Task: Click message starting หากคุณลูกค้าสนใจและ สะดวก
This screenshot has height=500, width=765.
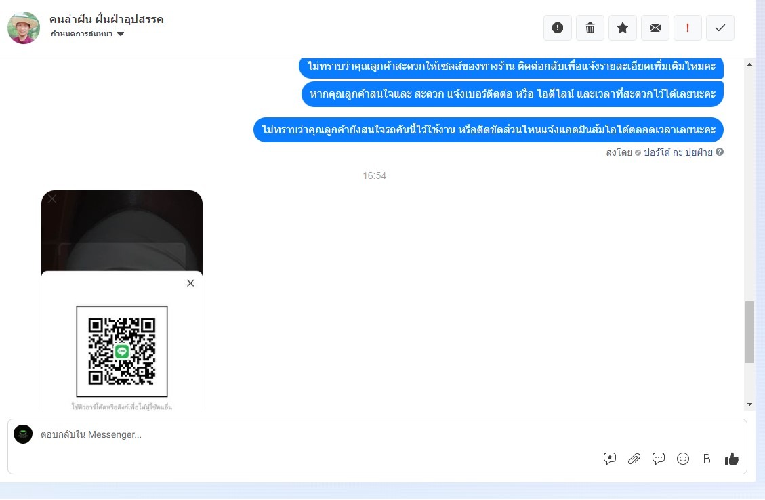Action: [x=512, y=93]
